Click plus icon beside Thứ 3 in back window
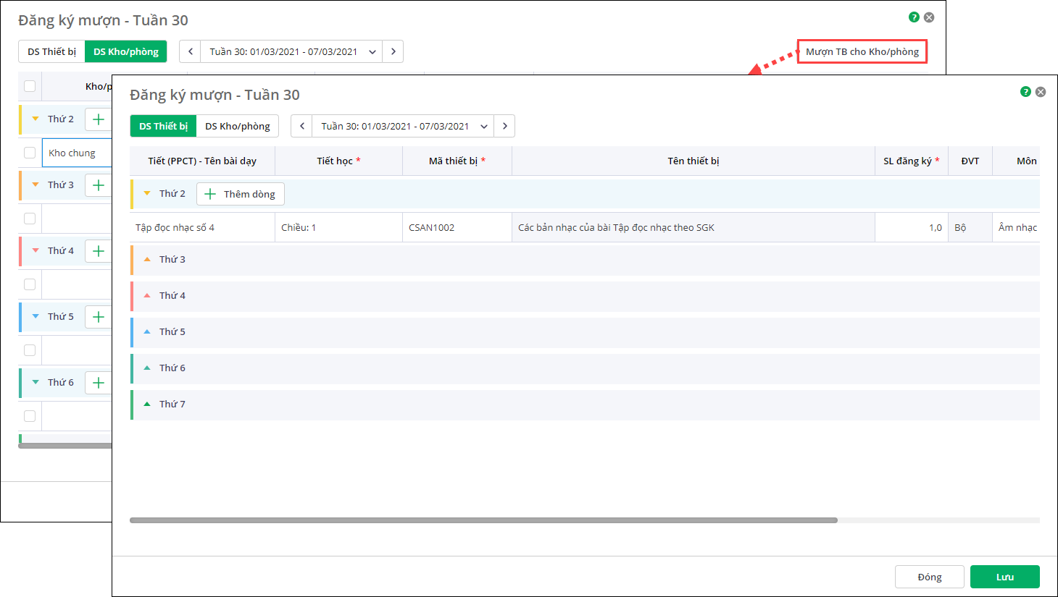1058x597 pixels. click(x=99, y=185)
